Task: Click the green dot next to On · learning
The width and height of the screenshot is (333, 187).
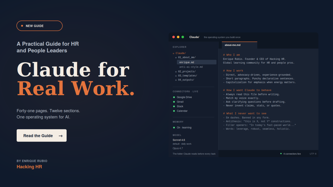Action: pyautogui.click(x=174, y=128)
